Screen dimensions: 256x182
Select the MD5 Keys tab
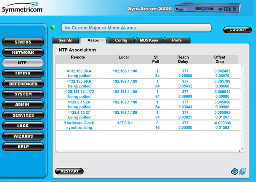149,41
